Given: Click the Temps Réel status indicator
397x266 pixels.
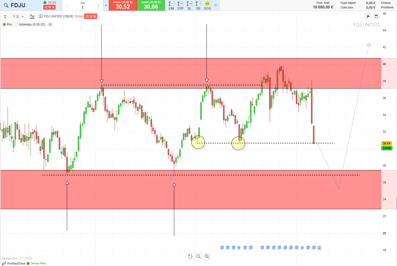Looking at the screenshot, I should tap(36, 263).
